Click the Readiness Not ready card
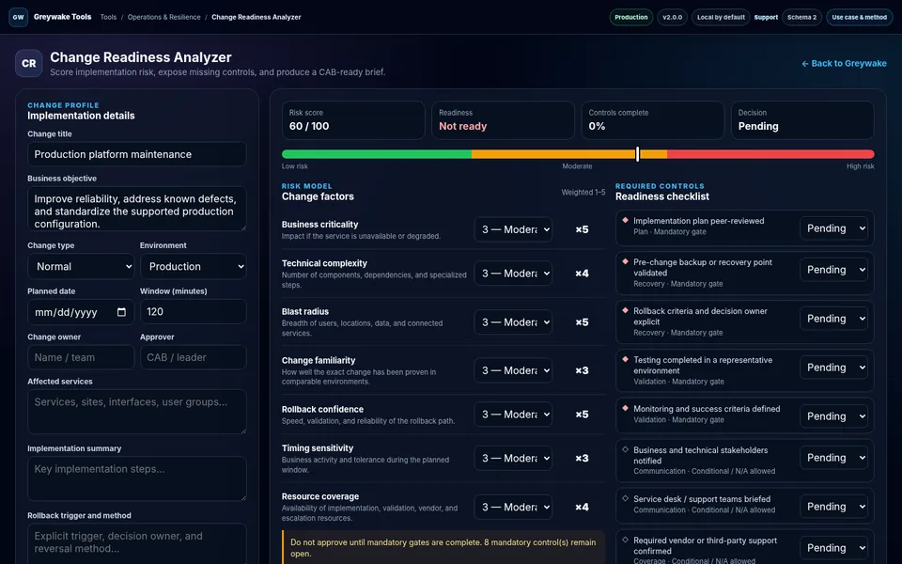Viewport: 902px width, 564px height. (x=503, y=120)
